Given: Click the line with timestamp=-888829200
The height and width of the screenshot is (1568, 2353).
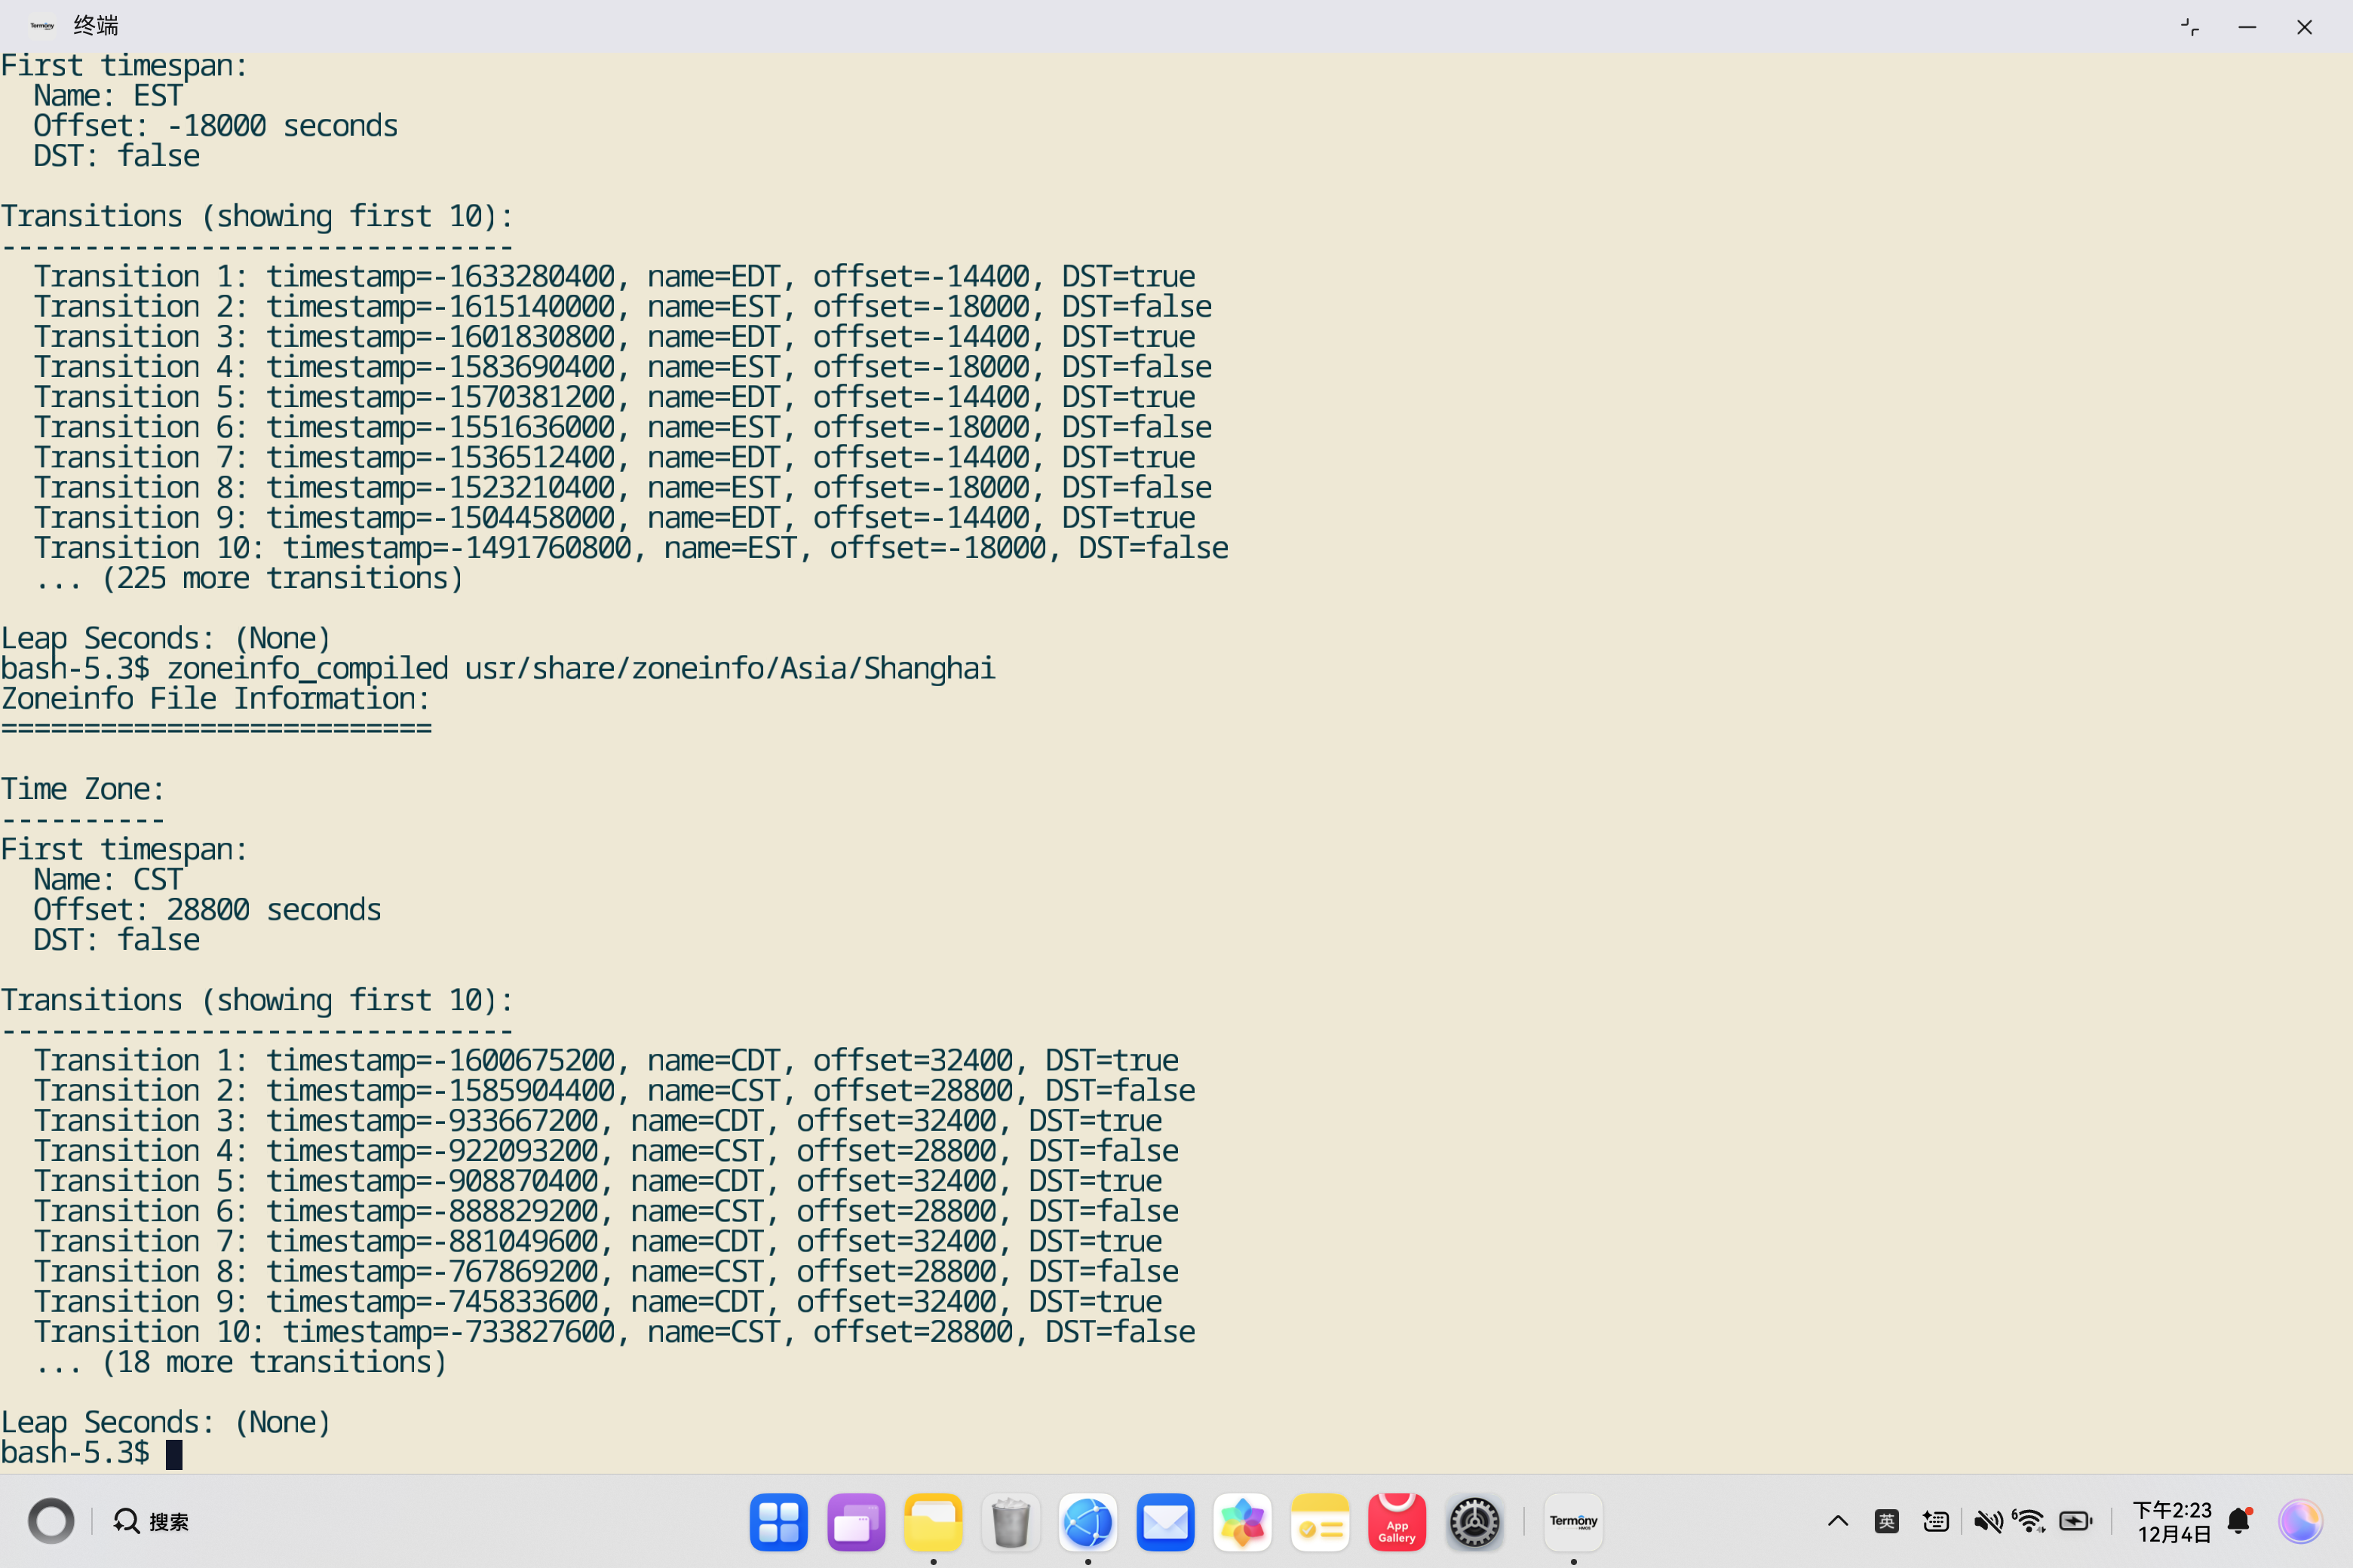Looking at the screenshot, I should click(606, 1211).
